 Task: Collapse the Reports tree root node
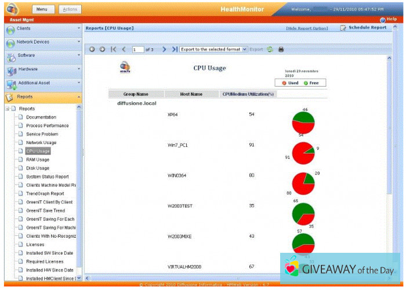point(7,109)
